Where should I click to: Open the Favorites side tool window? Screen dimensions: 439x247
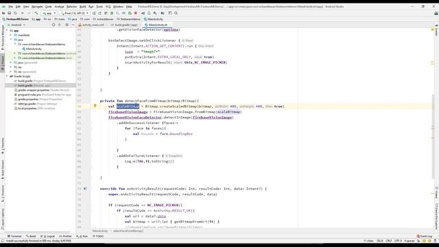(3, 145)
